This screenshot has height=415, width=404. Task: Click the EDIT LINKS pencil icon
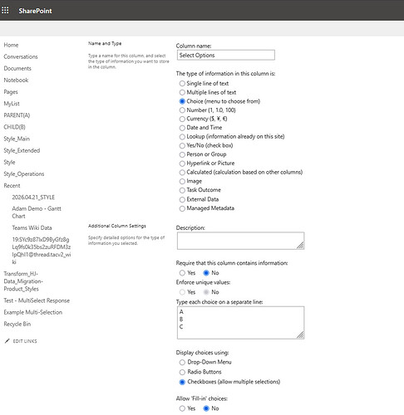click(7, 341)
